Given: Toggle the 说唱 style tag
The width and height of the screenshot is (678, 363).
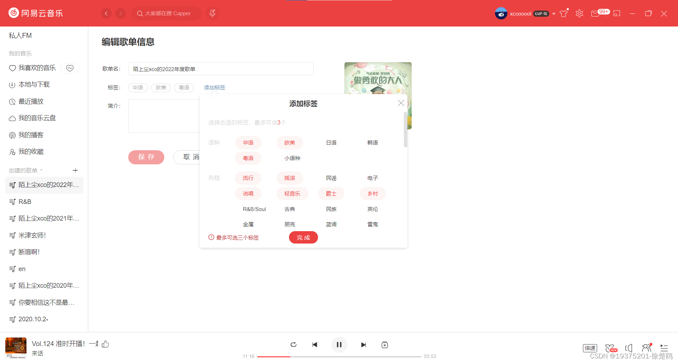Looking at the screenshot, I should [248, 194].
